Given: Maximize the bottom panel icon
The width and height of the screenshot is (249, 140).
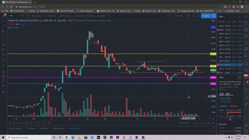Looking at the screenshot, I should tap(213, 128).
